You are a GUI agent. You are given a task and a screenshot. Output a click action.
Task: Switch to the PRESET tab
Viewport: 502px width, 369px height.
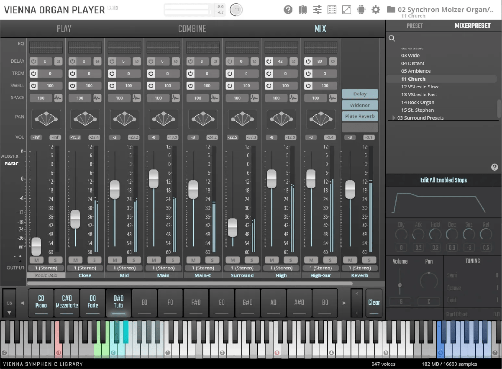(415, 26)
